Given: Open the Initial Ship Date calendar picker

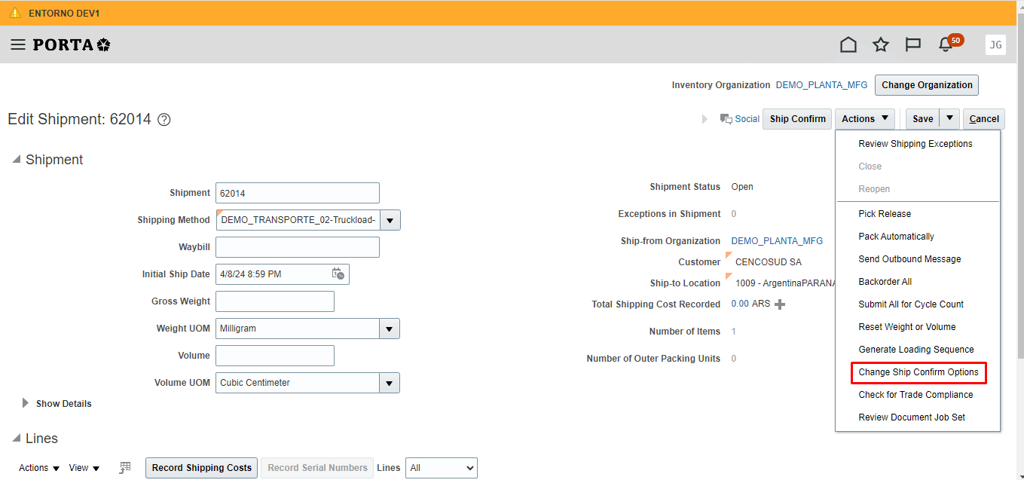Looking at the screenshot, I should click(x=338, y=274).
